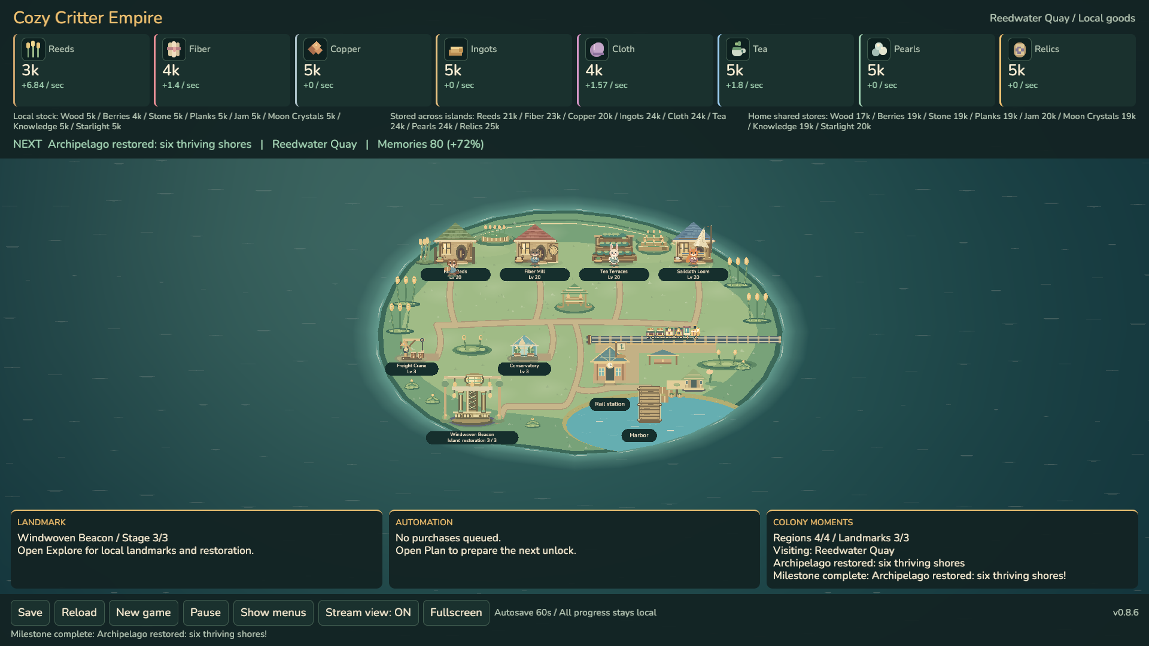The height and width of the screenshot is (646, 1149).
Task: Click the Memories 80 (+72%) indicator
Action: 430,144
